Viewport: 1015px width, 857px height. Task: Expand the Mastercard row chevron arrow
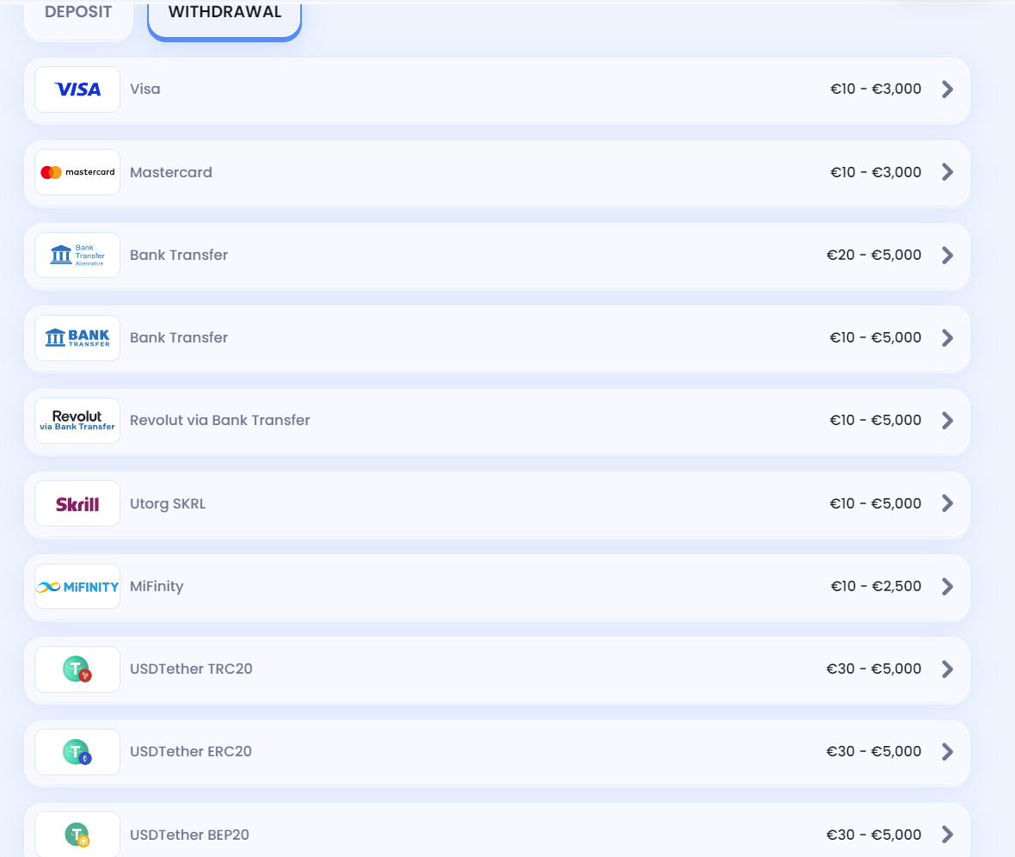tap(947, 172)
